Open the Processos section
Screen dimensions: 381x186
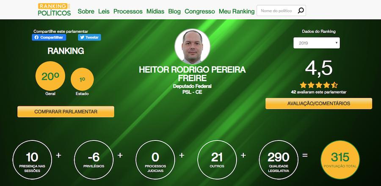[x=128, y=11]
